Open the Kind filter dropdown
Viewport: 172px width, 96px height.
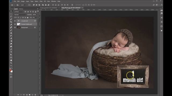pos(19,12)
